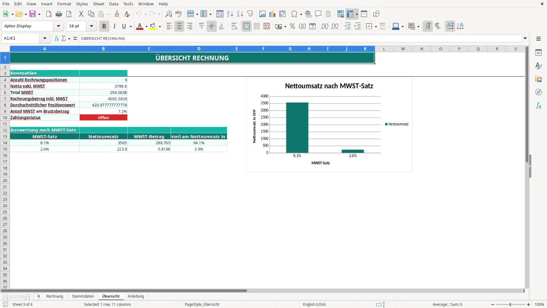Open the sidebar Functions fx icon
The height and width of the screenshot is (308, 547).
[538, 105]
